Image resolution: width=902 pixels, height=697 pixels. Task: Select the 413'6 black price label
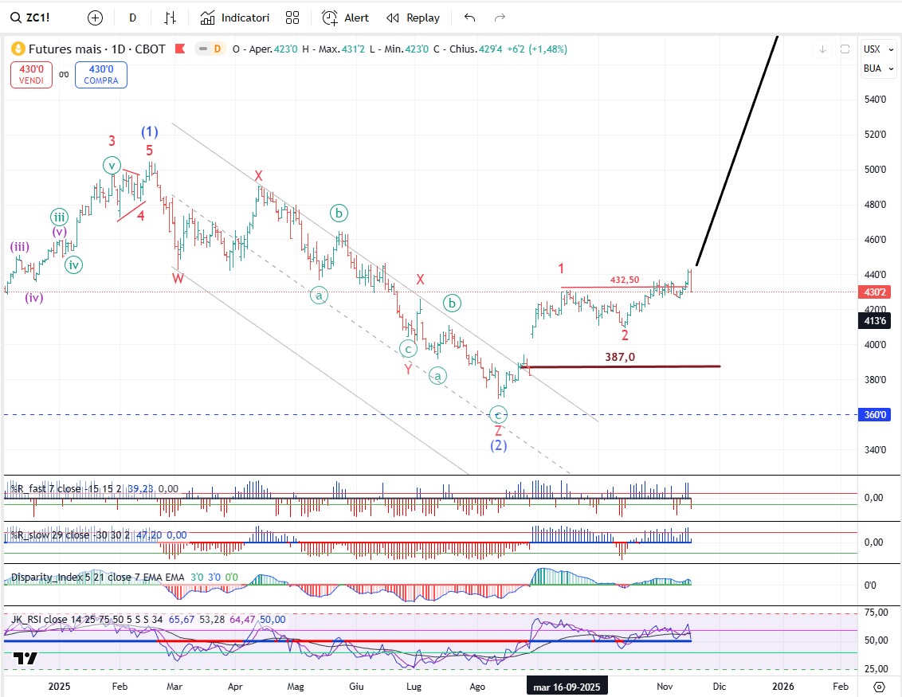click(875, 320)
